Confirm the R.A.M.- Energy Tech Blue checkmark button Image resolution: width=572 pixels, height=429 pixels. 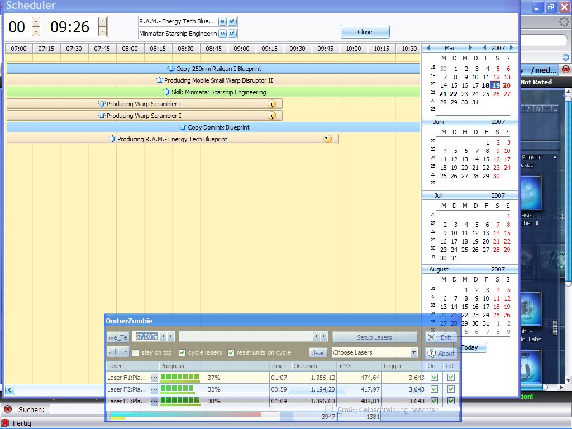[232, 21]
